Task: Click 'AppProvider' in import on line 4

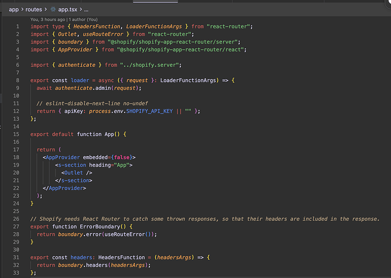Action: click(x=75, y=50)
